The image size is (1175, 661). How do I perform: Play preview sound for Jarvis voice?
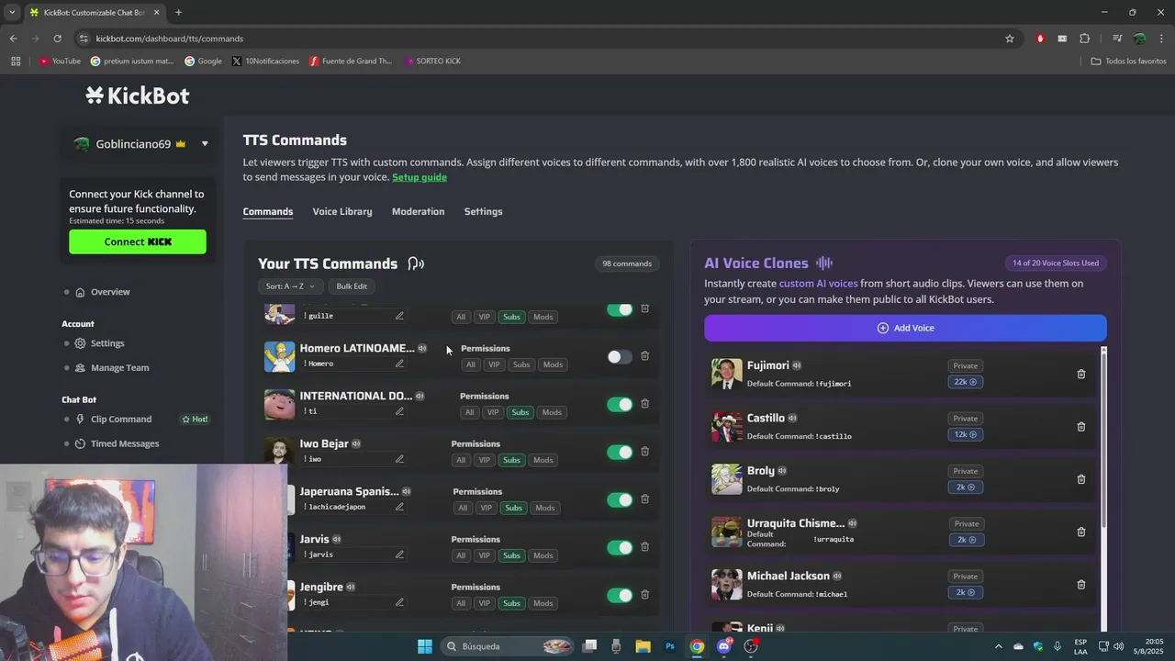click(x=337, y=540)
